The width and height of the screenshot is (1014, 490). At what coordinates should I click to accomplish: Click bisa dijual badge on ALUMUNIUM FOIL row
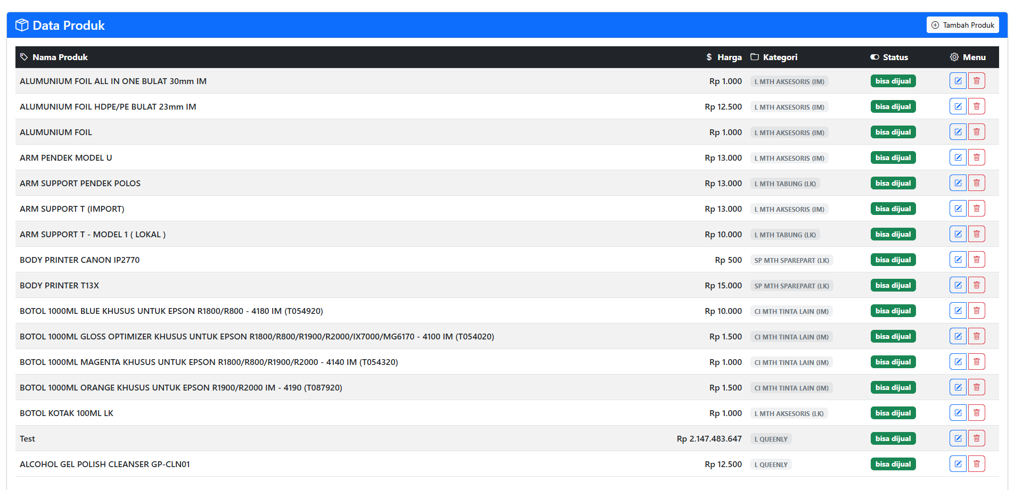point(893,132)
